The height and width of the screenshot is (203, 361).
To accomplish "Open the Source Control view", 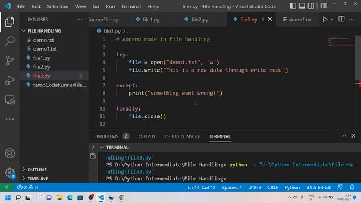I will point(10,61).
